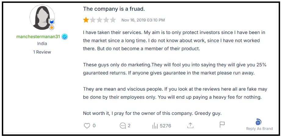Click the first orange rating star

86,20
